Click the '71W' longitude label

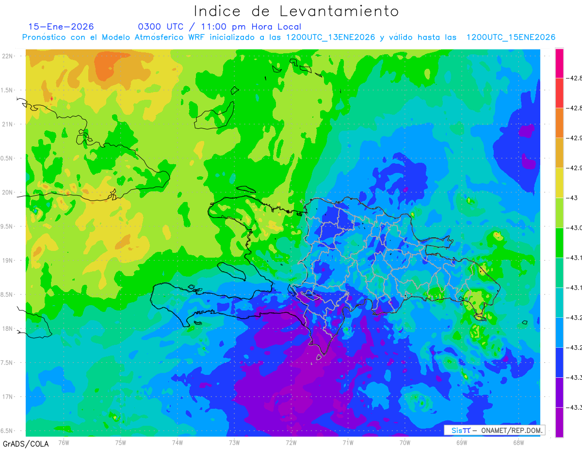point(348,442)
